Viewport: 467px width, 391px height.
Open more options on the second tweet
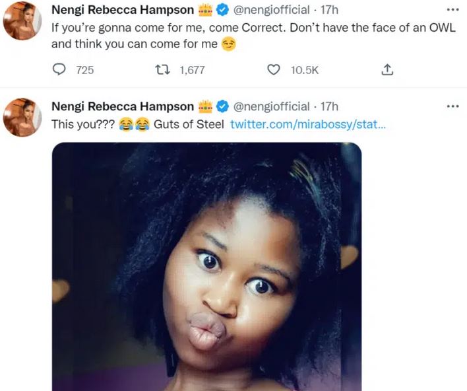point(452,106)
